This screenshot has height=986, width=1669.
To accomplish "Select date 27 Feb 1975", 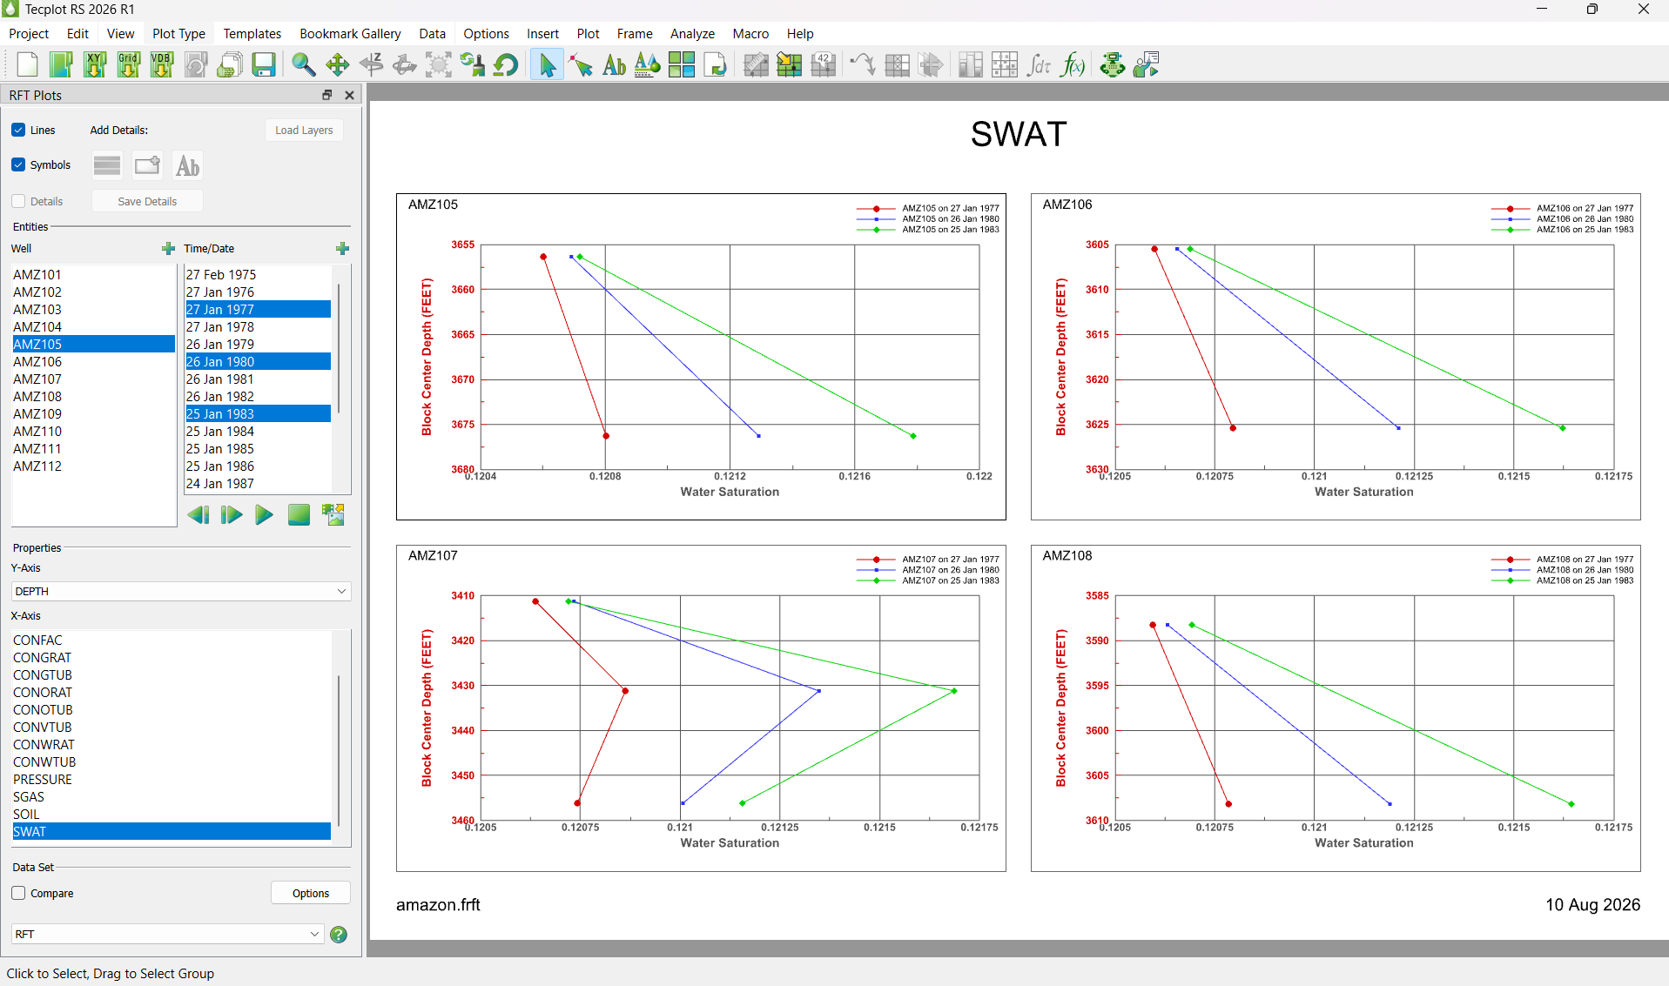I will [x=258, y=274].
